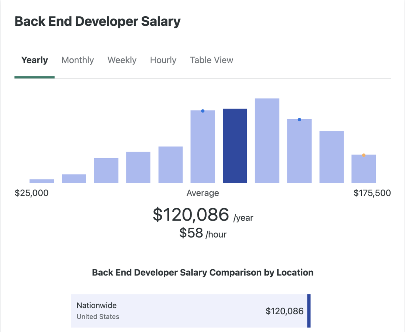Select the second bar from the right

click(x=331, y=157)
